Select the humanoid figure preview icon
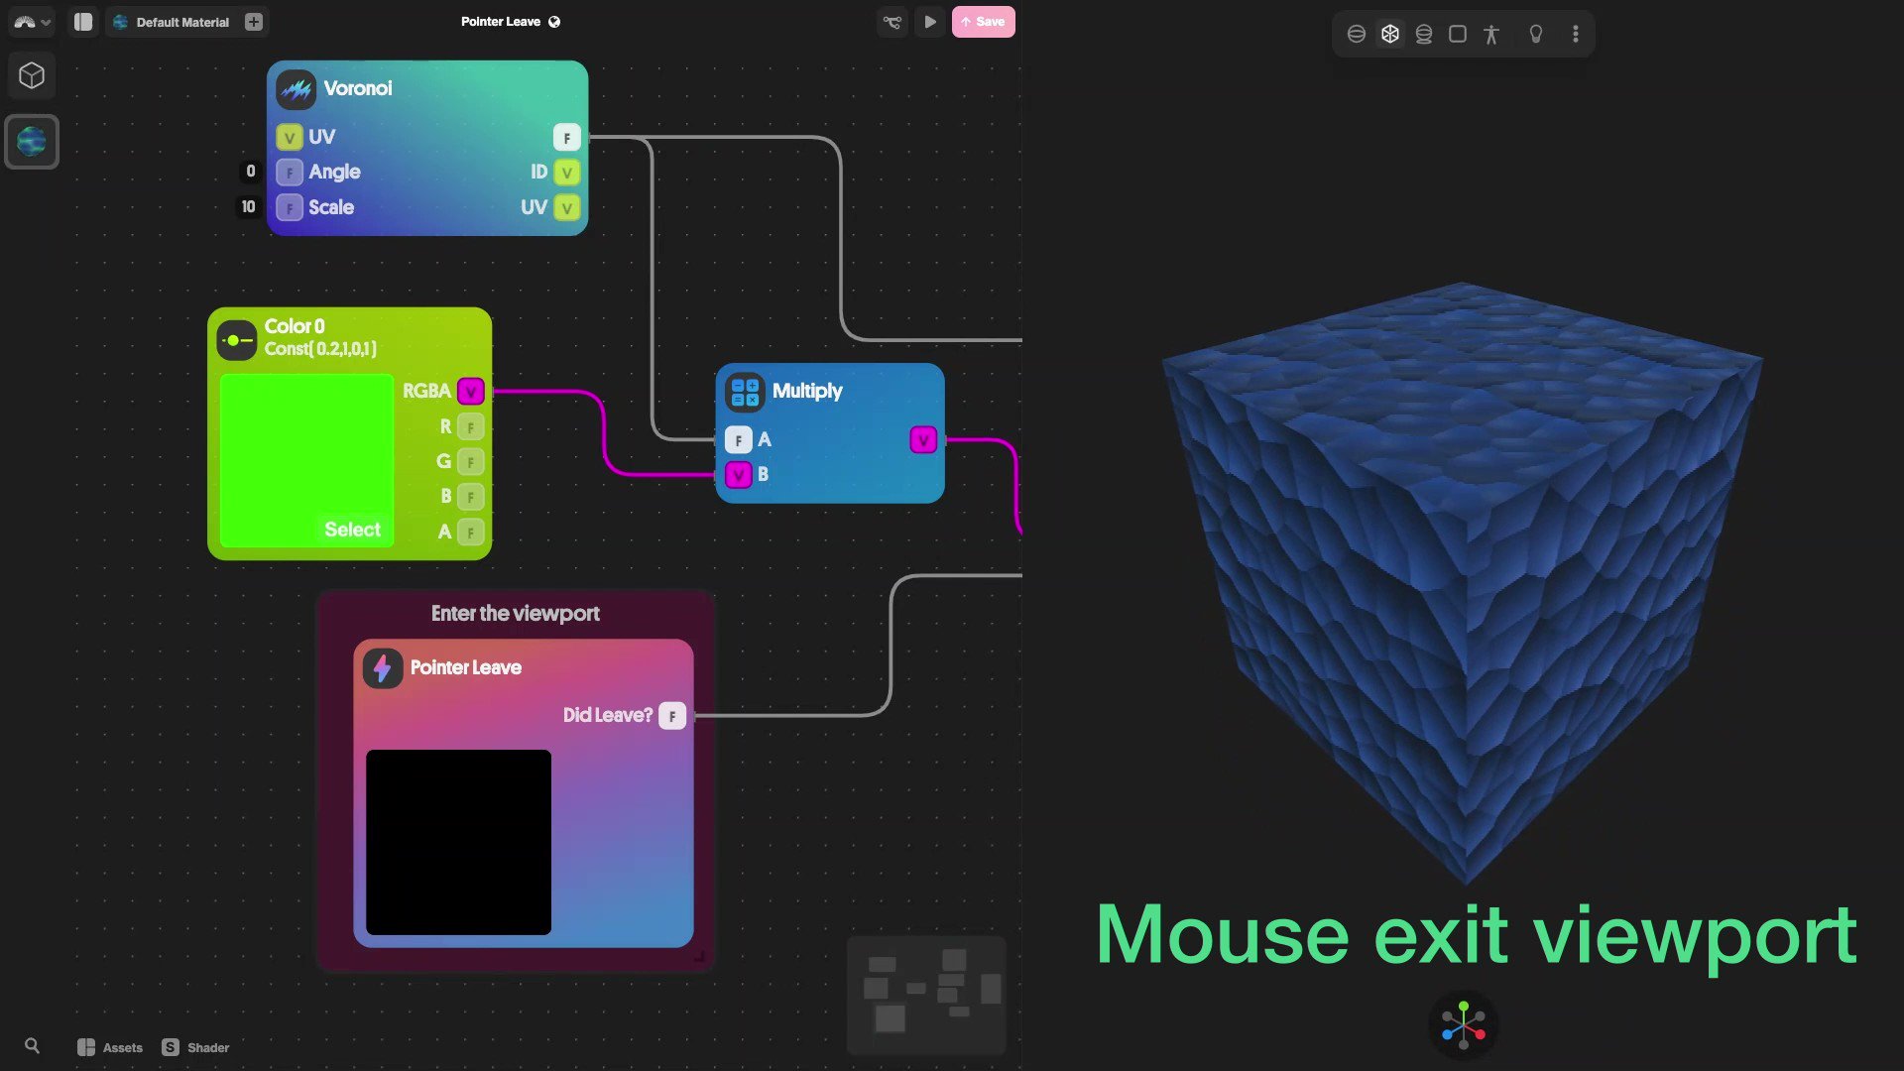The height and width of the screenshot is (1071, 1904). point(1490,34)
